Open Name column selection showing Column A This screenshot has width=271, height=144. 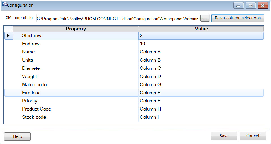(201, 52)
